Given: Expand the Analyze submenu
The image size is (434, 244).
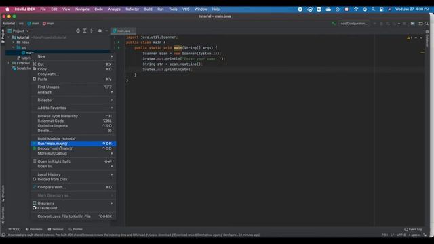Looking at the screenshot, I should point(73,92).
